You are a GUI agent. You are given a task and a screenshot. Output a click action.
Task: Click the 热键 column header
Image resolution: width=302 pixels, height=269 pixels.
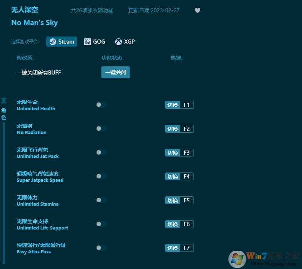click(x=177, y=58)
